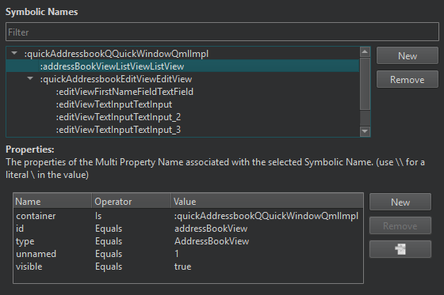Click the scrollbar up arrow in names list
444x295 pixels.
365,51
